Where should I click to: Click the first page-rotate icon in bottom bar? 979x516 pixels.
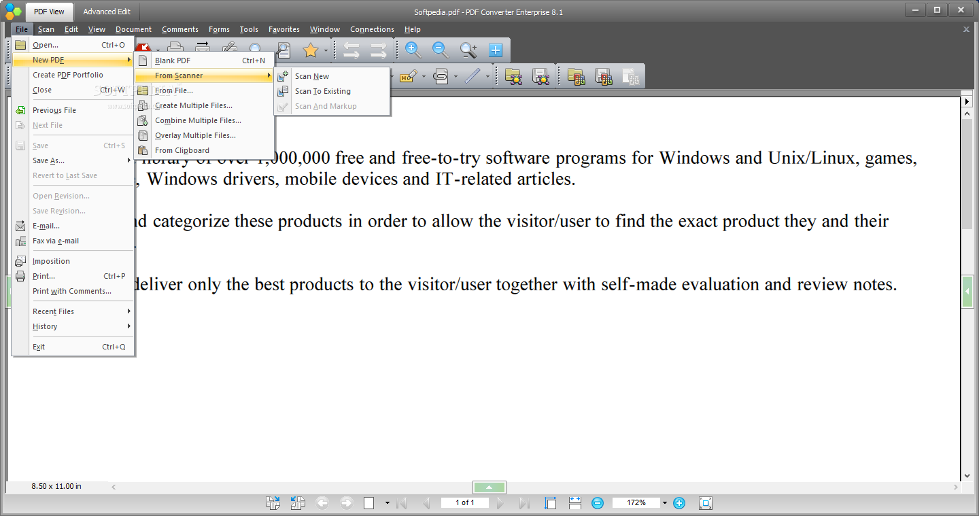(273, 503)
